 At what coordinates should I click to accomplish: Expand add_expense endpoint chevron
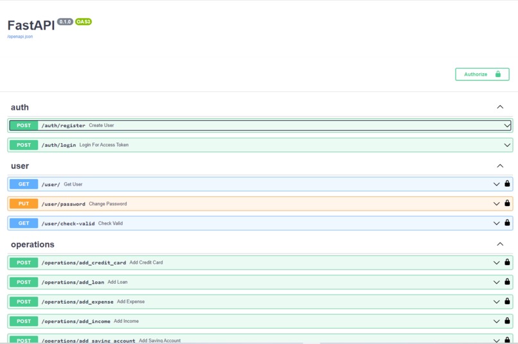pyautogui.click(x=497, y=302)
